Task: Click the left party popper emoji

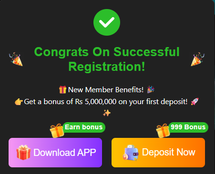Action: click(x=16, y=59)
